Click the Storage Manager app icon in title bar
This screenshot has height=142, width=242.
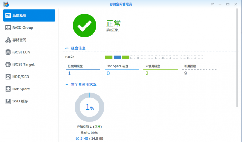point(6,4)
